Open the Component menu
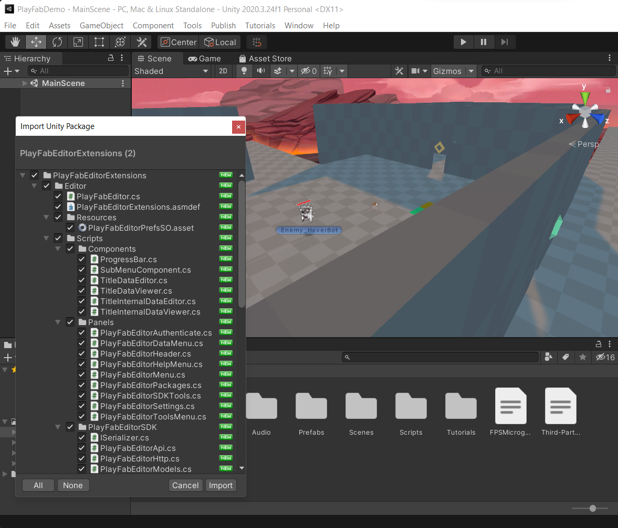This screenshot has height=528, width=618. coord(153,26)
